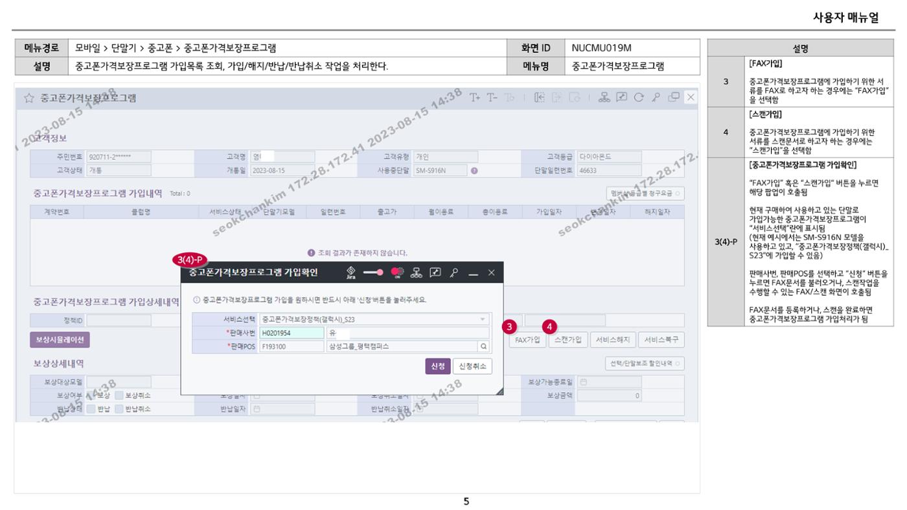Click the key icon in main window toolbar
Screen dimensions: 907x510
coord(656,98)
